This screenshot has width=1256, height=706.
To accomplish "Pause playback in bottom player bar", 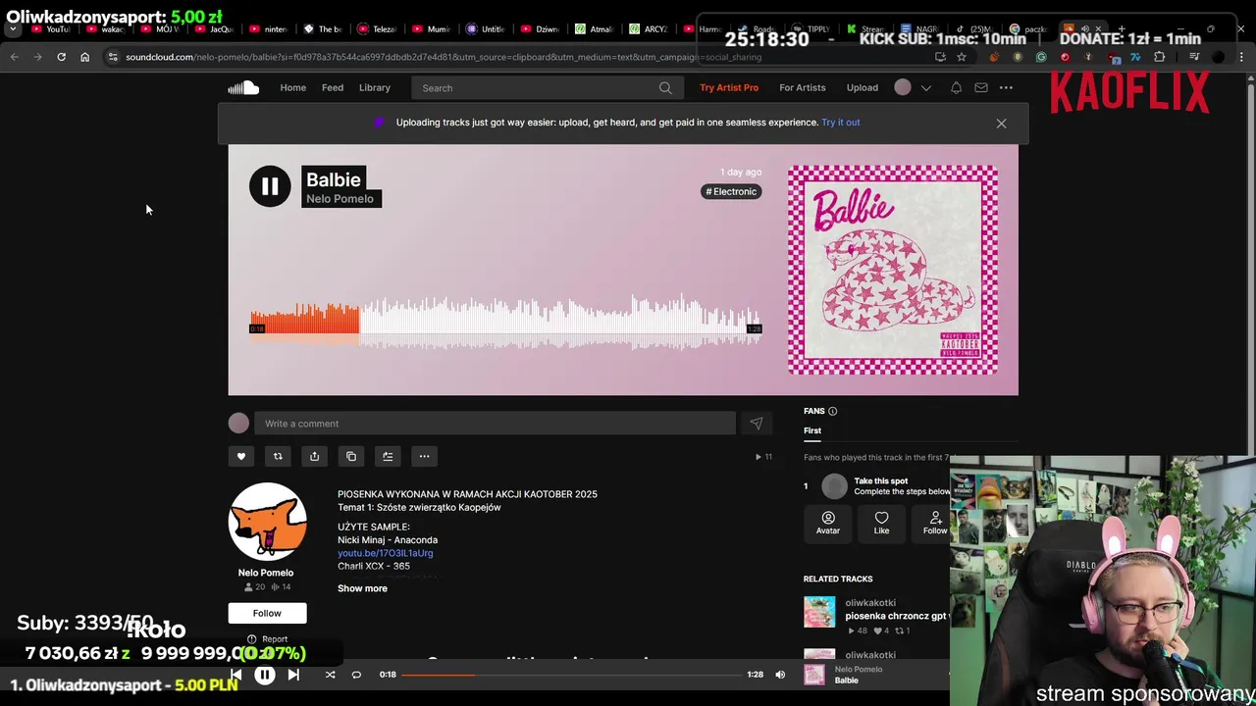I will (265, 675).
